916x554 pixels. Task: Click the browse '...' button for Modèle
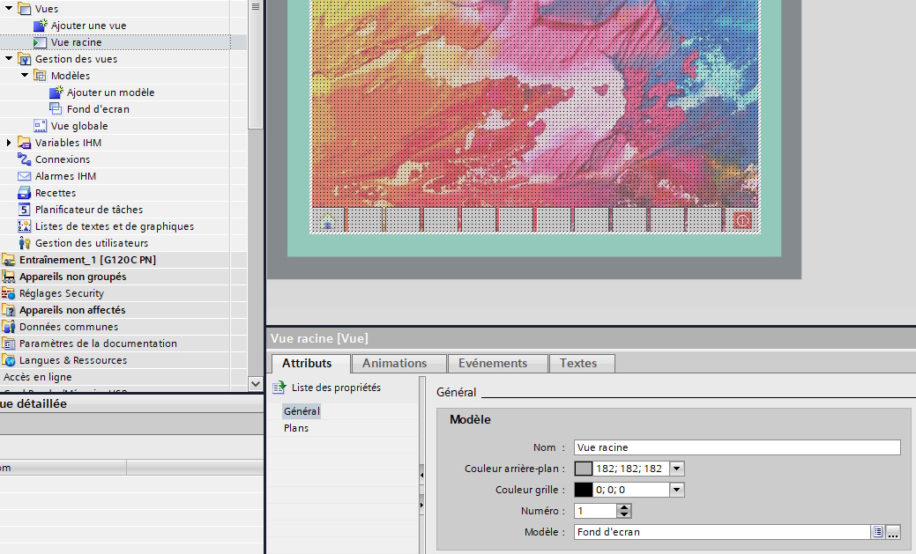point(893,532)
